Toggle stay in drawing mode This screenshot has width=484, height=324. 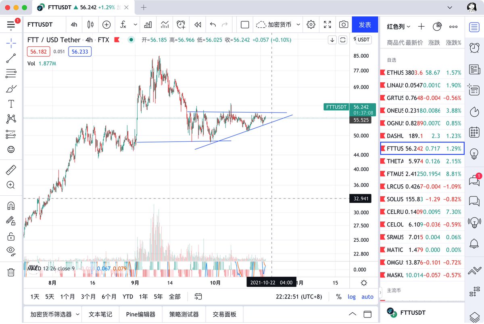point(11,221)
